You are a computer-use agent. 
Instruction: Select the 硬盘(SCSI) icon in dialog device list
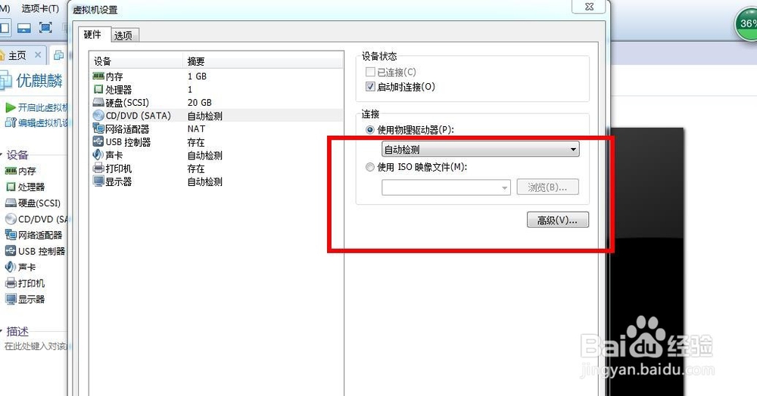coord(98,102)
